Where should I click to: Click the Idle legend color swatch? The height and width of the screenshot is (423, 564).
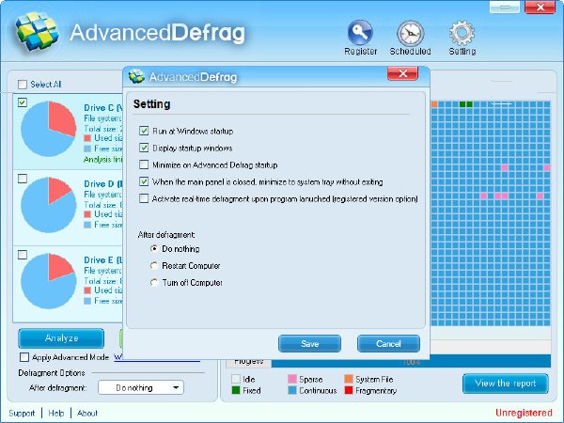pyautogui.click(x=236, y=379)
